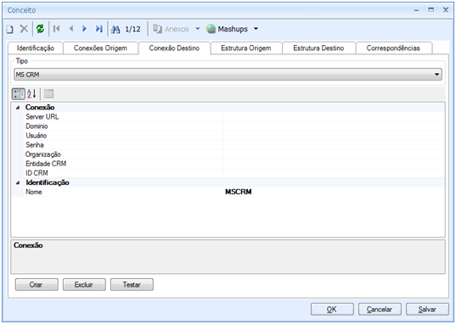Viewport: 456px width, 324px height.
Task: Select the Senha property label
Action: pos(35,145)
